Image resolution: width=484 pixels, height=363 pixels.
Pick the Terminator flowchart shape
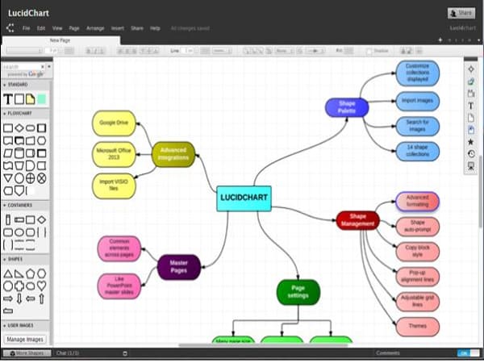tap(31, 127)
